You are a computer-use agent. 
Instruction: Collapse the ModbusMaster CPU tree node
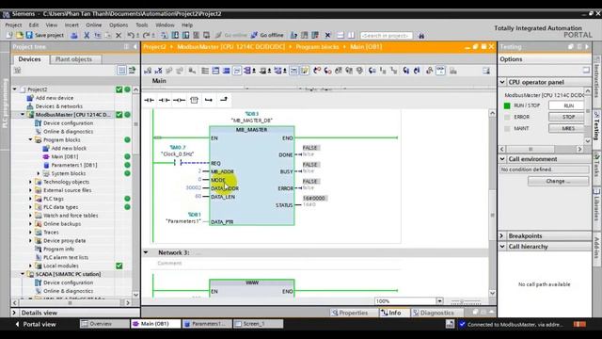coord(23,115)
